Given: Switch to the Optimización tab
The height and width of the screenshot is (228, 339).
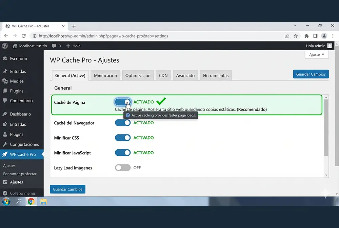Looking at the screenshot, I should [x=138, y=75].
